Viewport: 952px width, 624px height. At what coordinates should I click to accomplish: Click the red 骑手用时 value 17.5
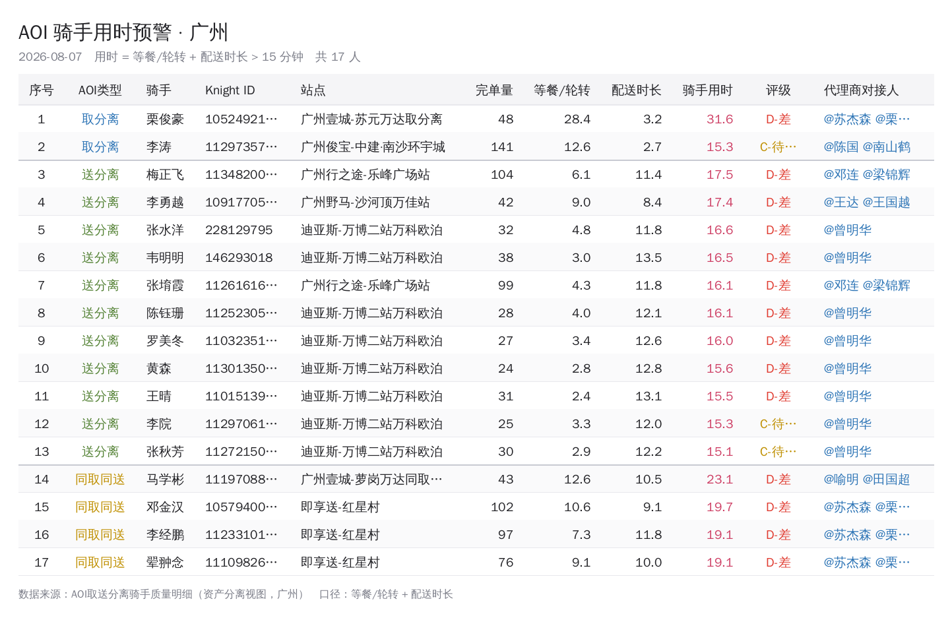tap(720, 175)
